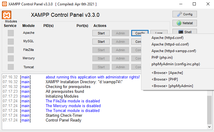214x132 pixels.
Task: Toggle the Apache service checkbox
Action: (11, 33)
